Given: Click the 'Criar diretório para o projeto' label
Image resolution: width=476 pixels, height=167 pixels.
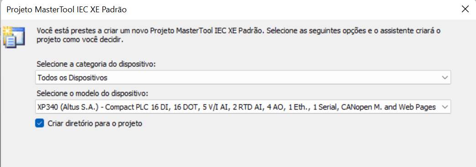Looking at the screenshot, I should pos(95,123).
